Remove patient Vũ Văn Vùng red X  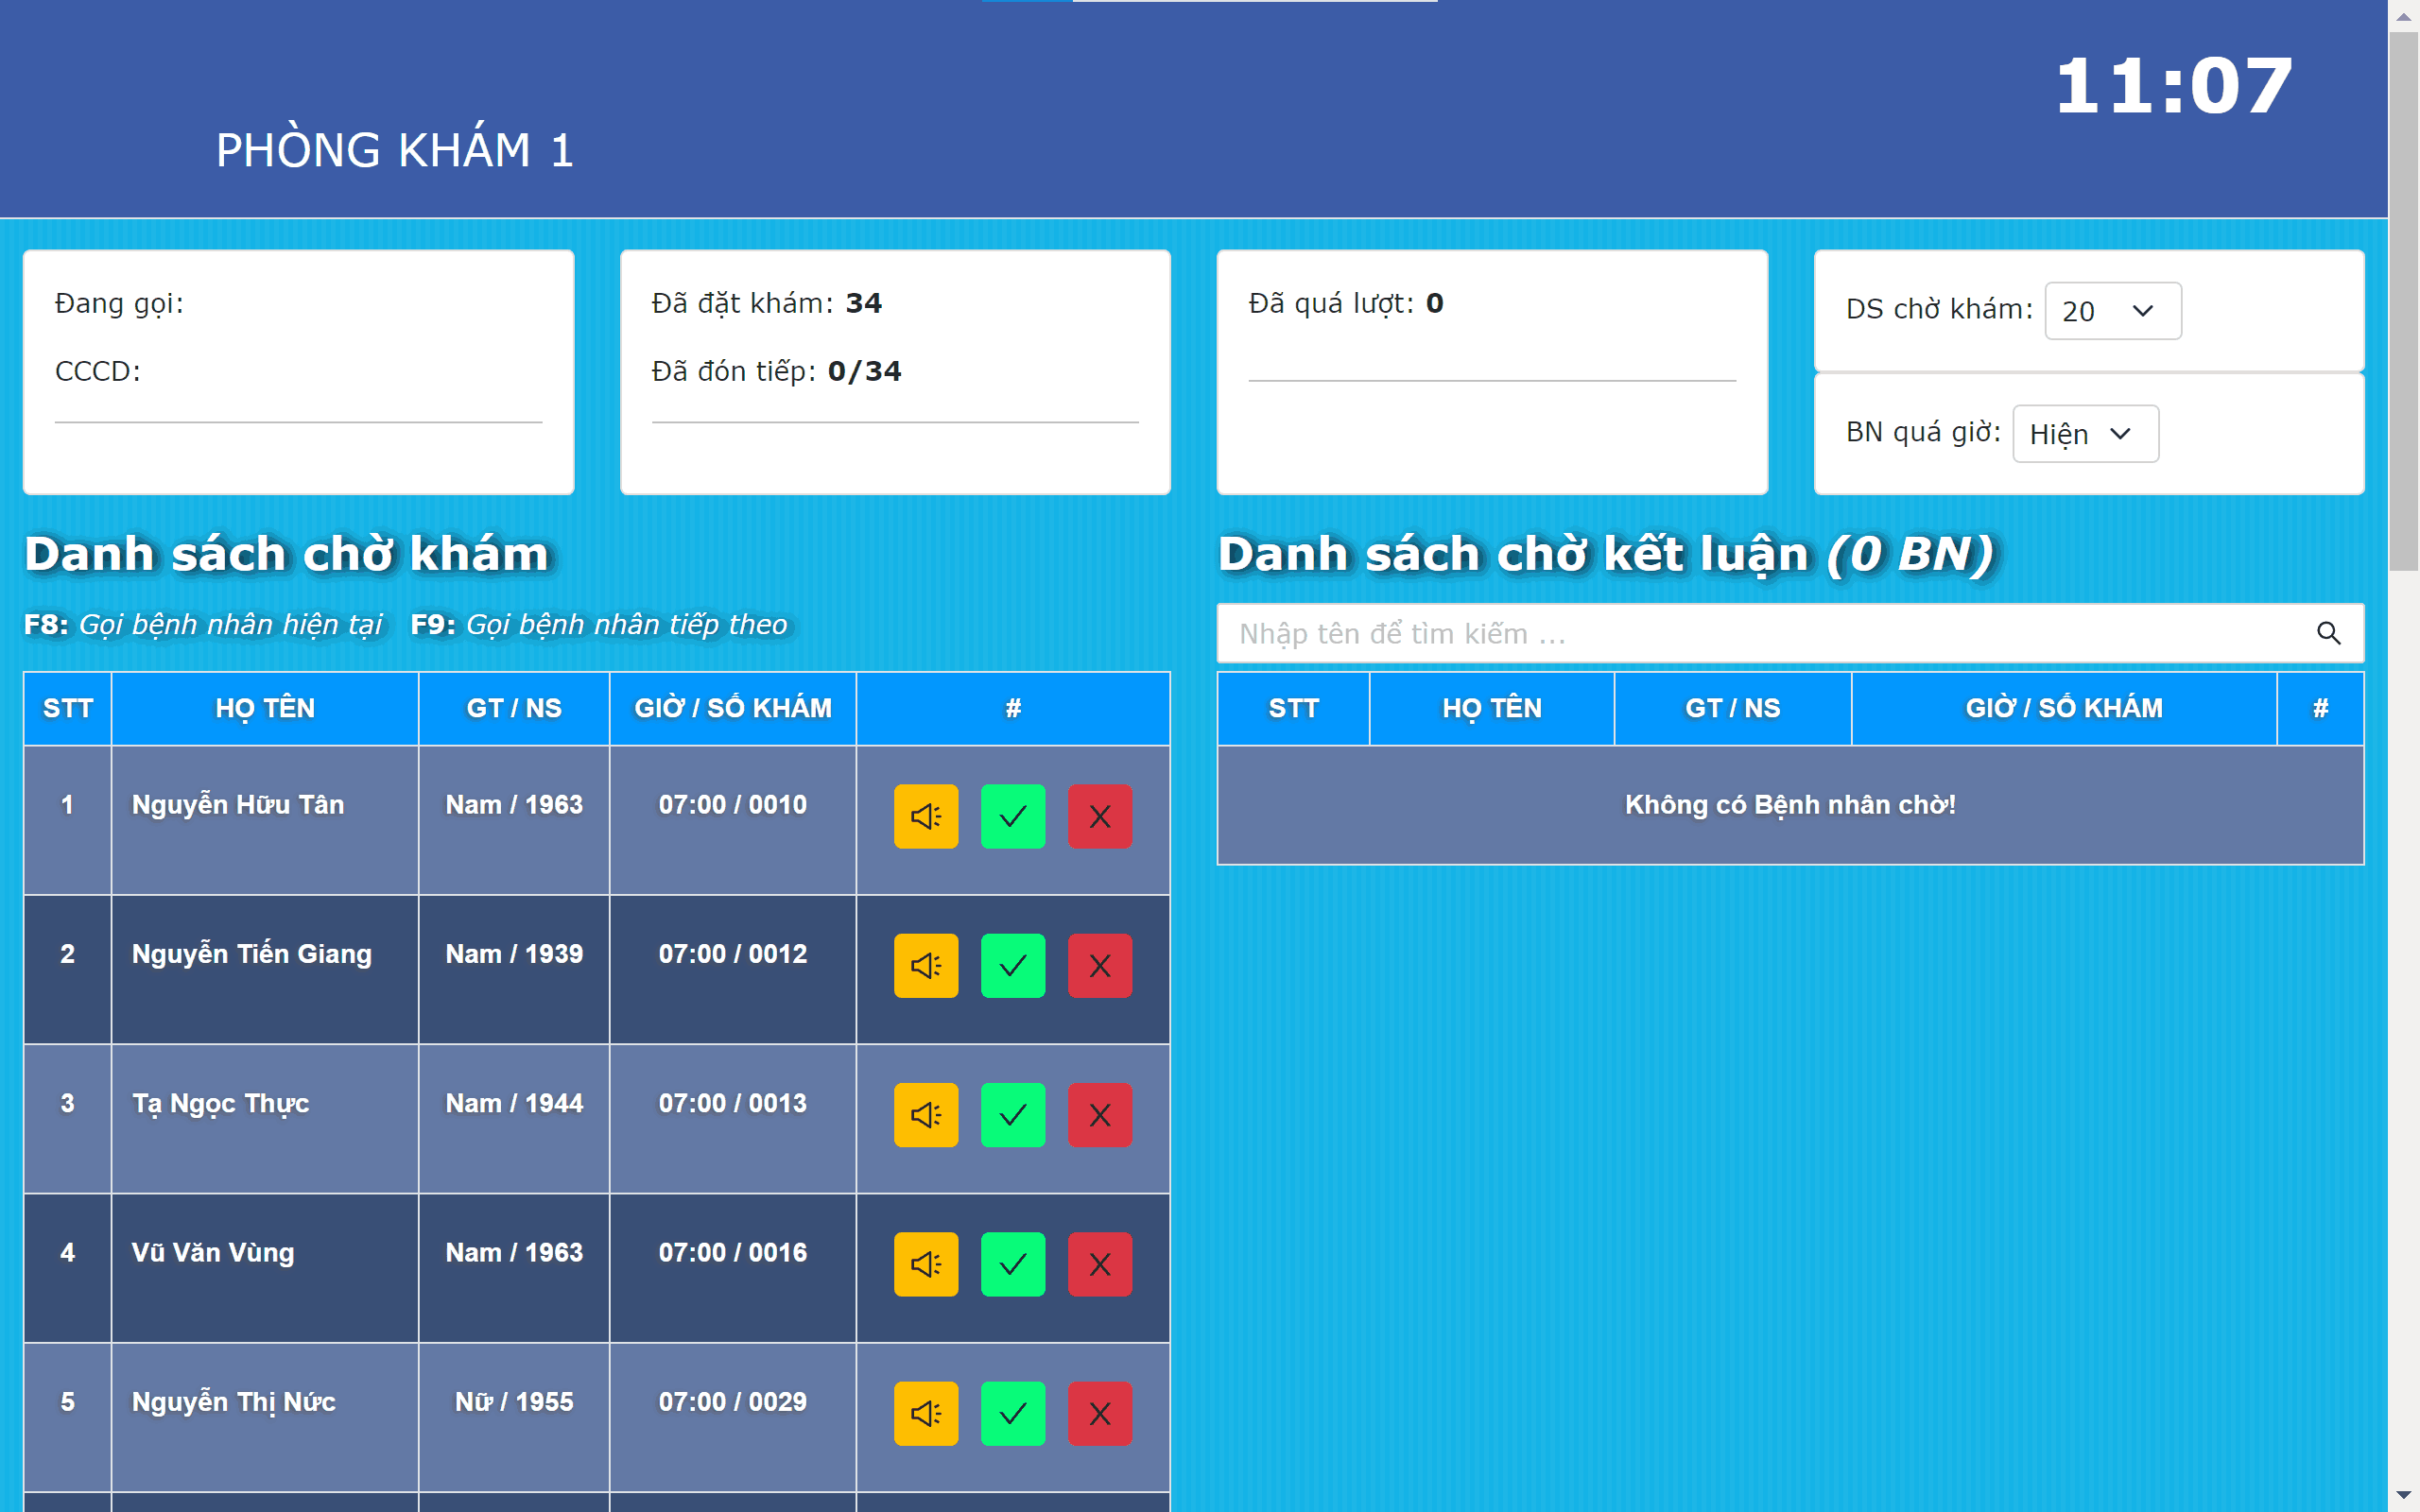click(x=1099, y=1264)
